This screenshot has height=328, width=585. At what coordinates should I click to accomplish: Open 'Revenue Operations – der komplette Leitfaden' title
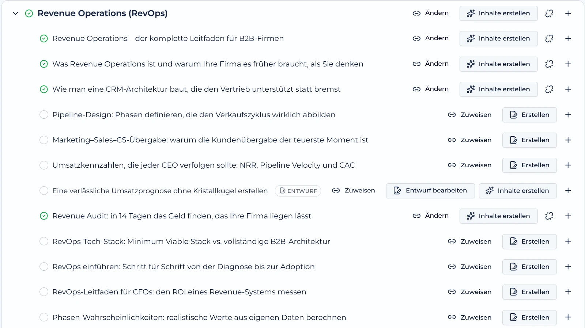pos(168,38)
